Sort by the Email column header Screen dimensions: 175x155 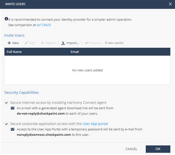(x=75, y=52)
